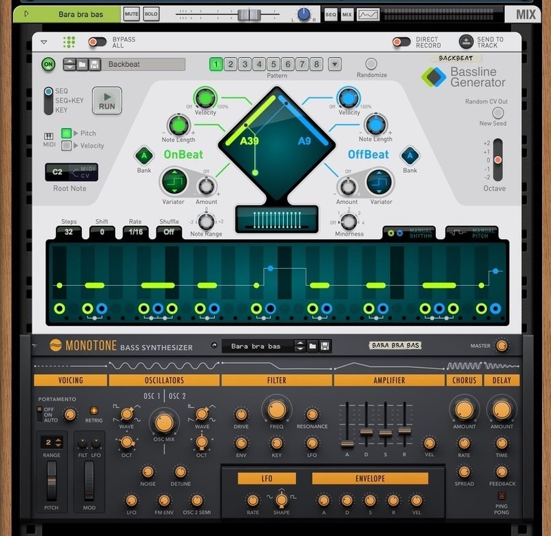Click the green dotted grid icon beside Bypass All
Viewport: 551px width, 536px height.
[69, 42]
